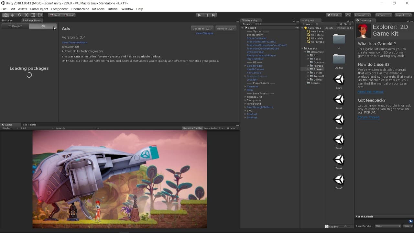Open the Project Create dropdown

click(307, 24)
